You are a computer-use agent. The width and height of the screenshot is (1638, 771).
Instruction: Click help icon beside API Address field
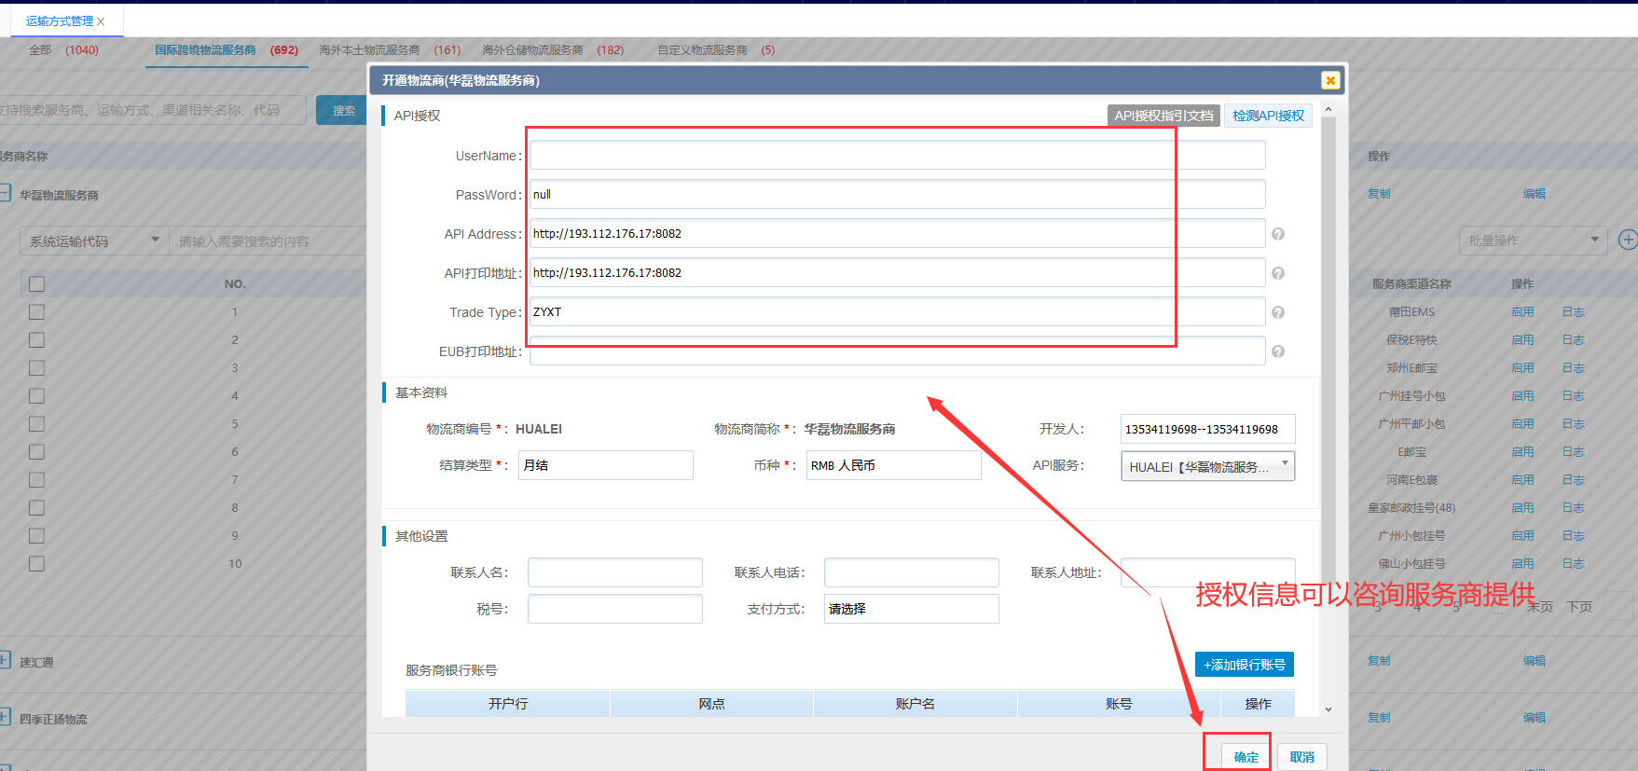point(1278,234)
